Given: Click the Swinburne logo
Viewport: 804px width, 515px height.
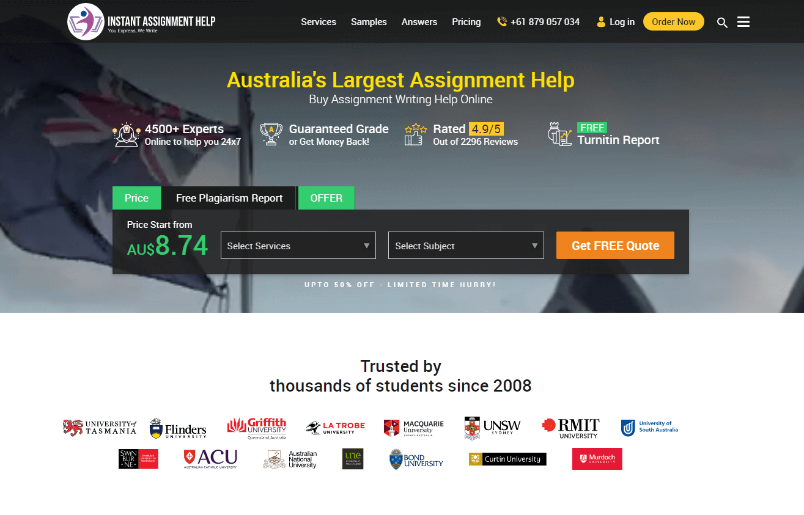Looking at the screenshot, I should 138,459.
